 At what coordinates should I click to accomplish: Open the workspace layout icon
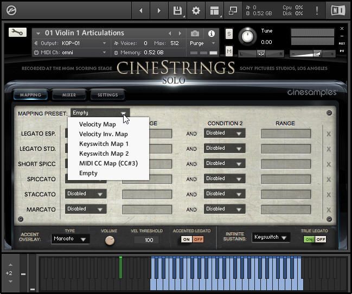[x=214, y=10]
